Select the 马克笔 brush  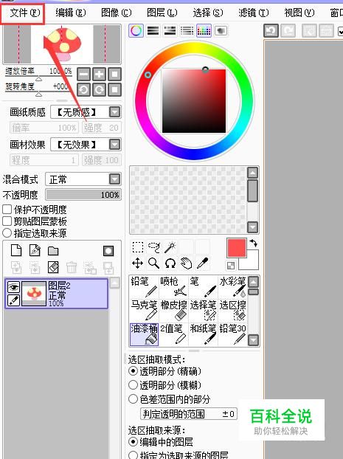tap(144, 310)
